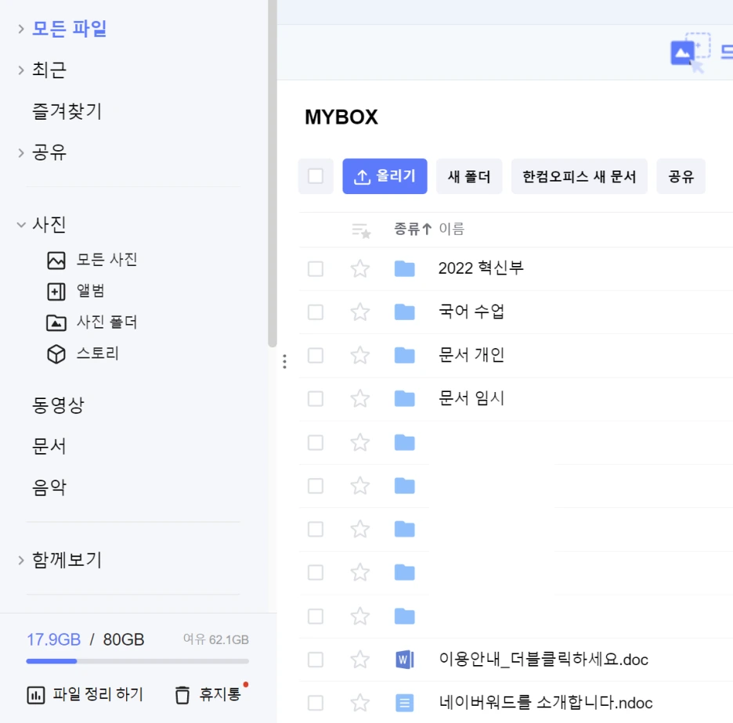Image resolution: width=733 pixels, height=723 pixels.
Task: Check the select-all checkbox above the file list
Action: 316,176
